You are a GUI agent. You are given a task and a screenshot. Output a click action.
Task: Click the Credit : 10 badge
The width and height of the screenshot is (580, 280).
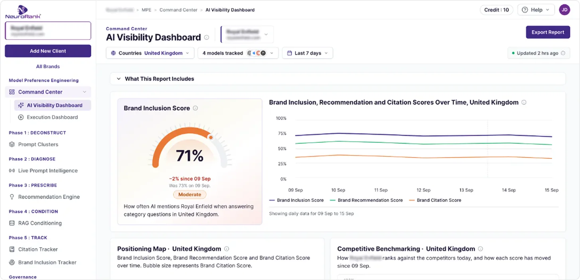497,10
